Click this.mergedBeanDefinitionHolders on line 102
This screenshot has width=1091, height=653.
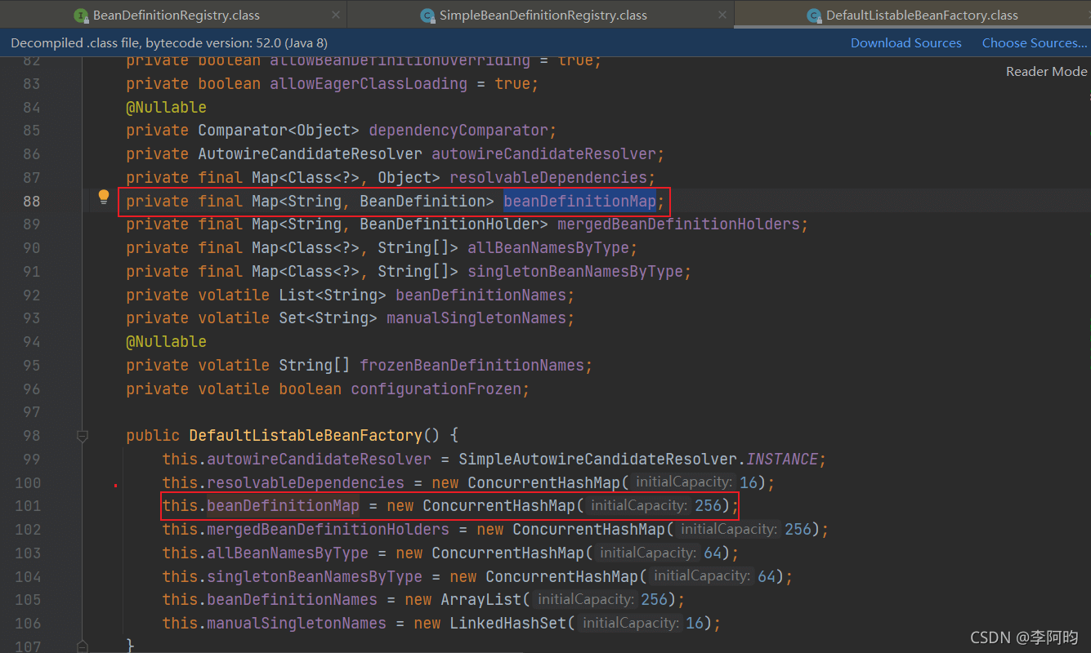pyautogui.click(x=306, y=529)
